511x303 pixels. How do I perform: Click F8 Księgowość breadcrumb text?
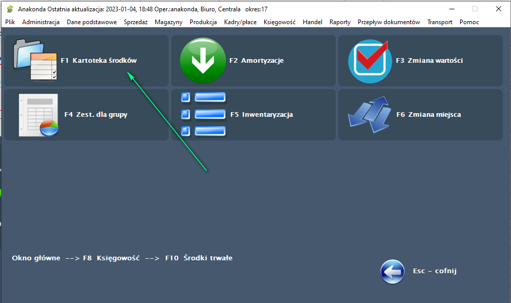click(111, 258)
